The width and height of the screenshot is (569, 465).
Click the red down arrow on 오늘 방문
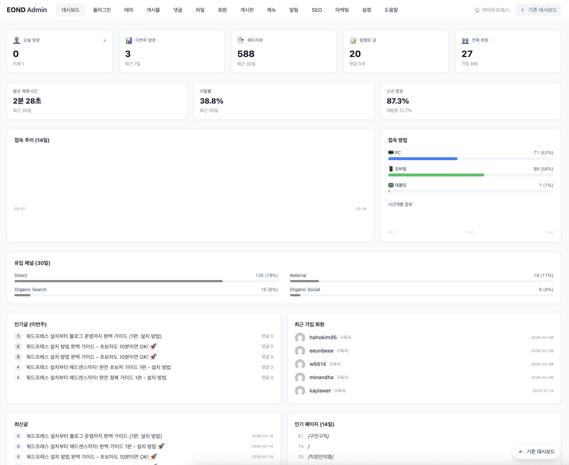click(105, 40)
